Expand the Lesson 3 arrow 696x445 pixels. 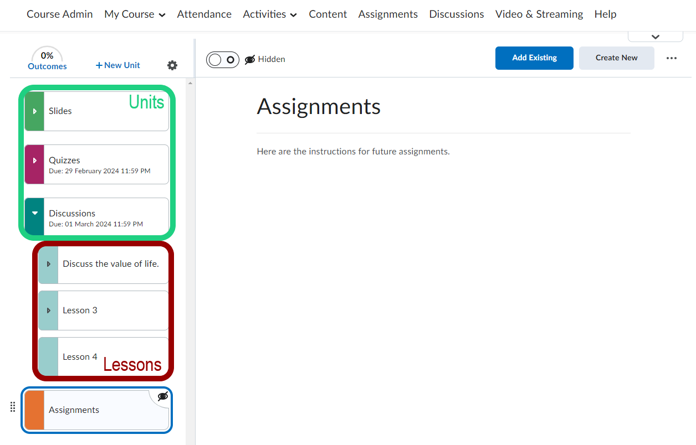pyautogui.click(x=48, y=311)
